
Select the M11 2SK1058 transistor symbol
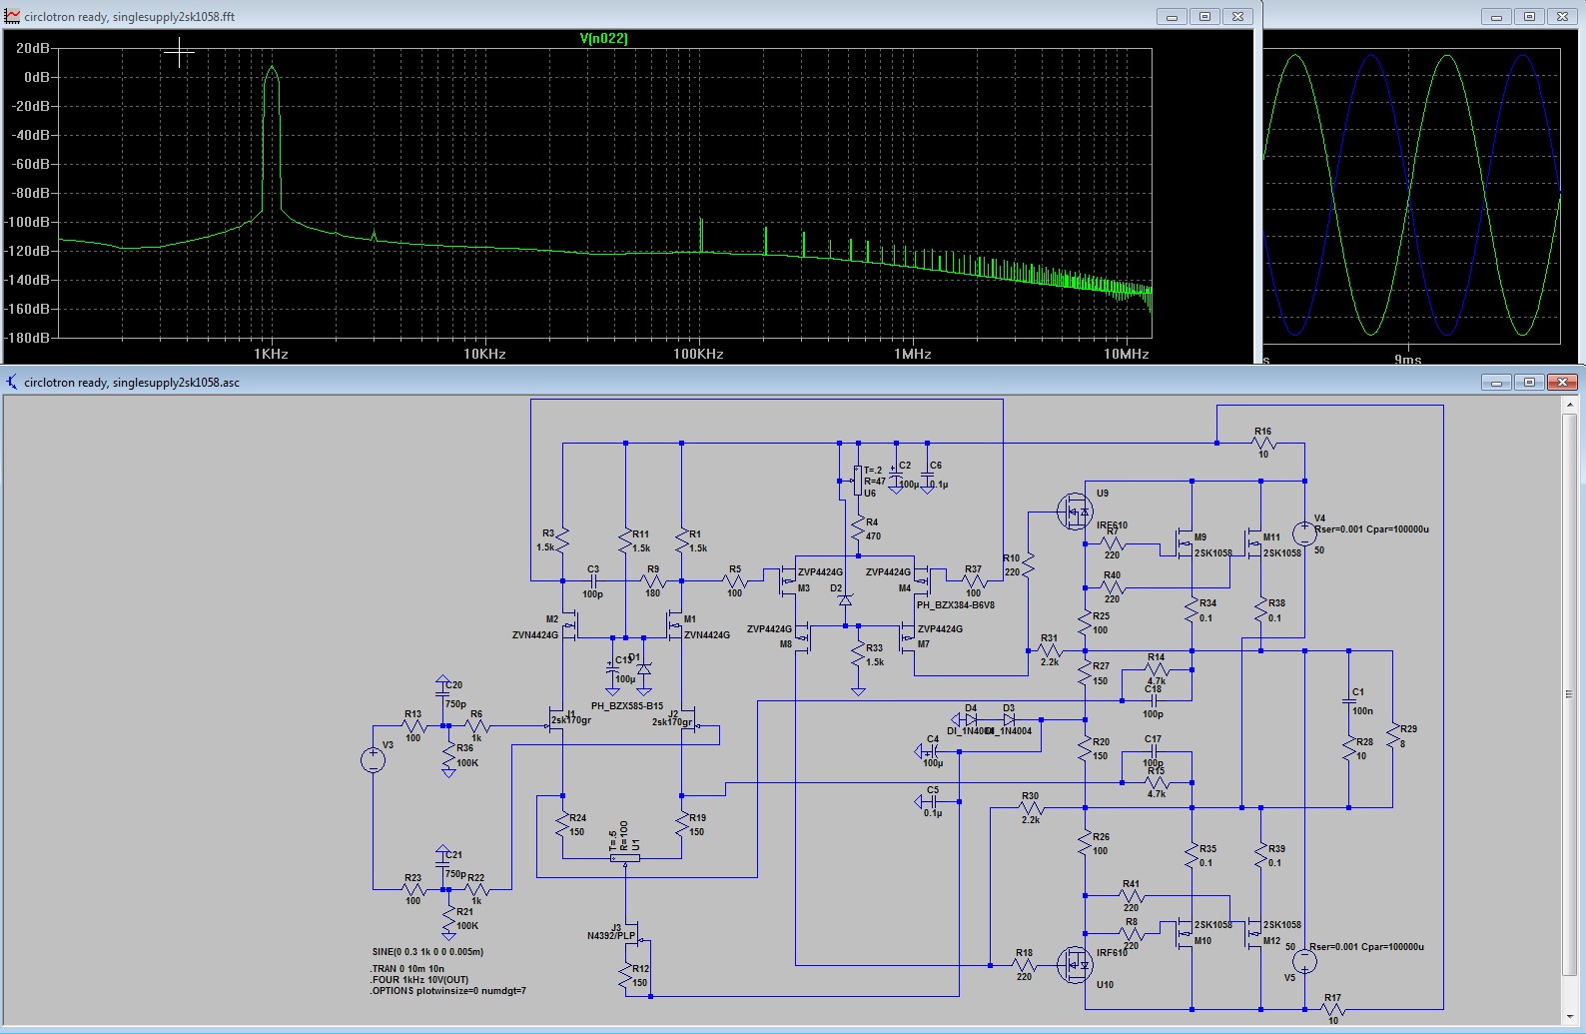[1254, 544]
